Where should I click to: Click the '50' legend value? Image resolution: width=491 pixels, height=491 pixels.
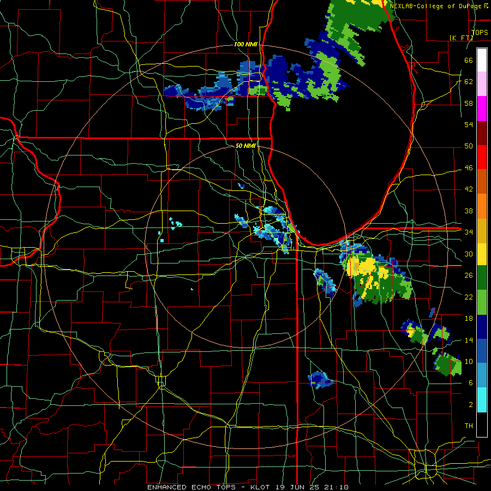click(469, 146)
